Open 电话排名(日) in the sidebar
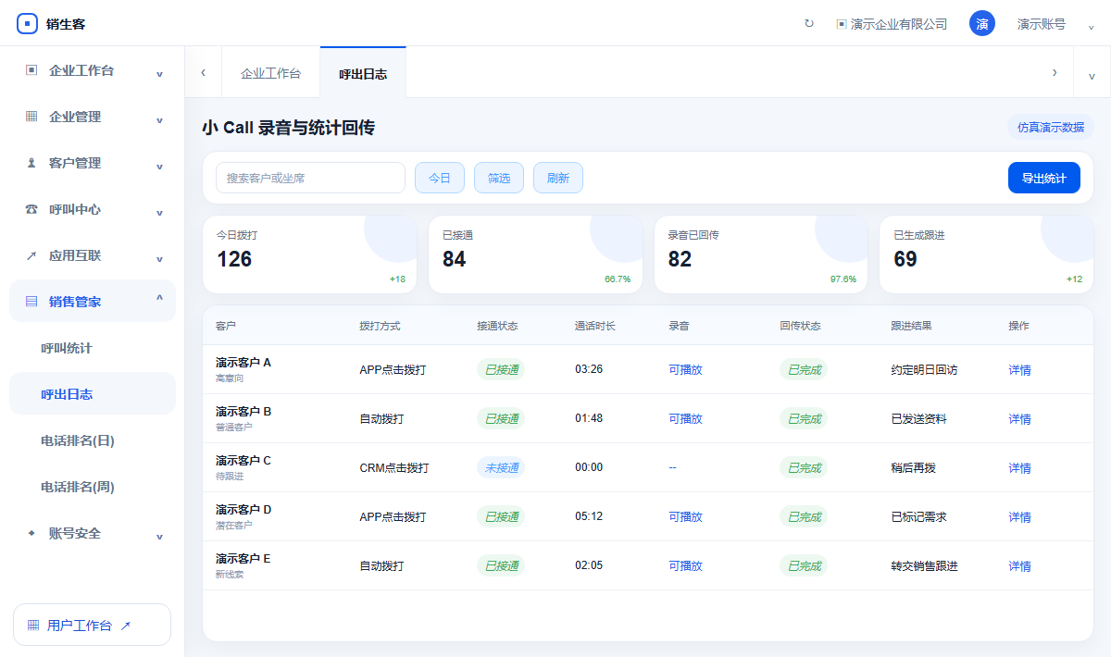Screen dimensions: 1111x657 click(93, 440)
